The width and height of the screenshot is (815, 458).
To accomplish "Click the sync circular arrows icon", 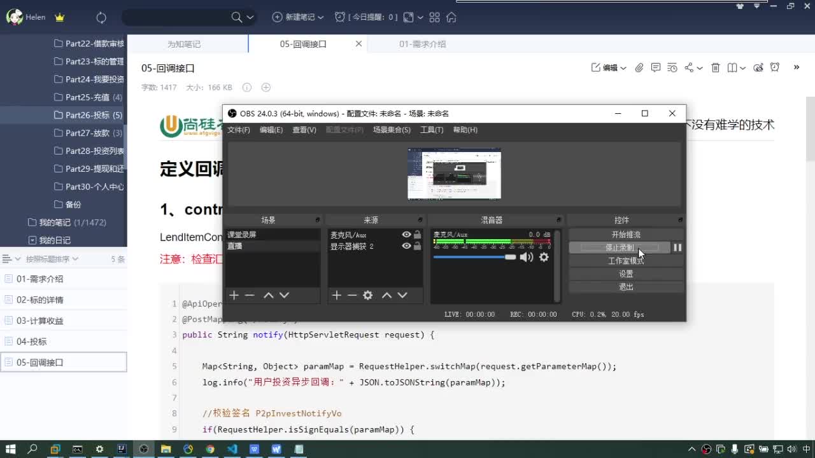I will [101, 17].
